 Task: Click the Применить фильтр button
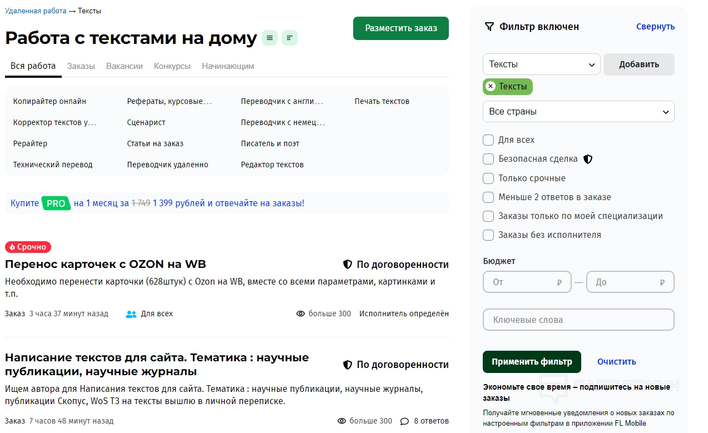pos(531,362)
